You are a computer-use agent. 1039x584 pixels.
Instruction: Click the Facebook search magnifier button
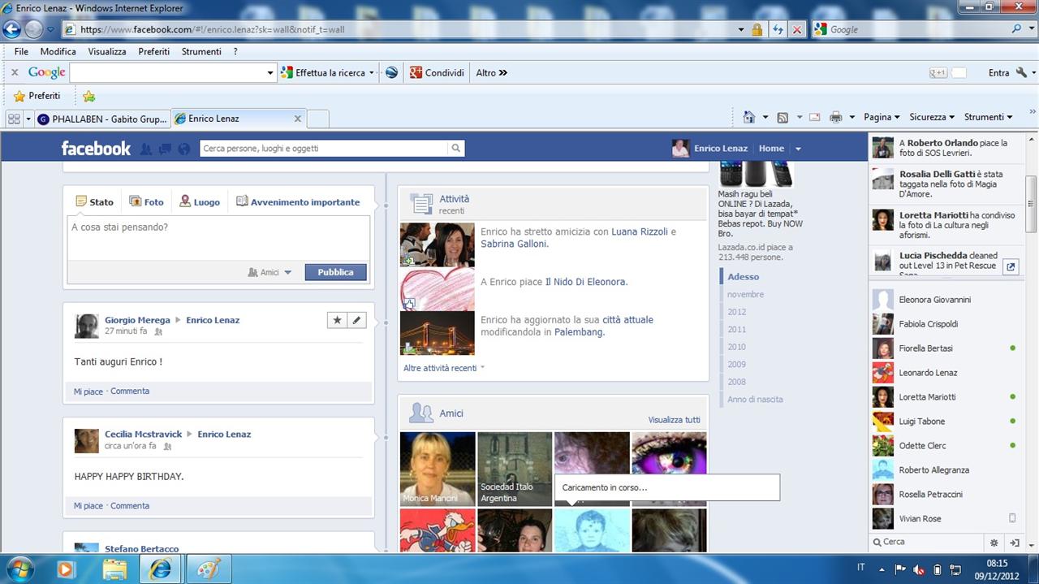[x=456, y=149]
